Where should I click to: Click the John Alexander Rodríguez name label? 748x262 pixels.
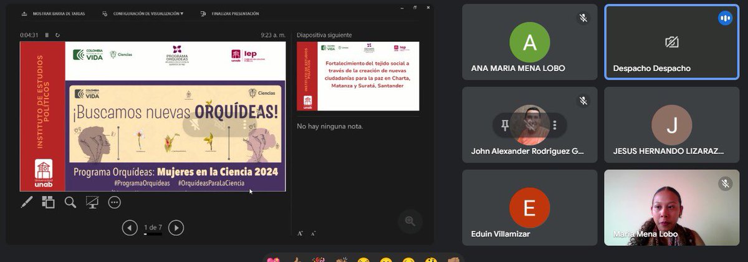pos(527,150)
